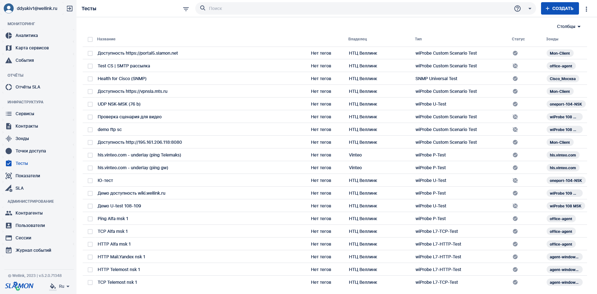Click the Пользователи user icon
The image size is (597, 294).
click(9, 225)
